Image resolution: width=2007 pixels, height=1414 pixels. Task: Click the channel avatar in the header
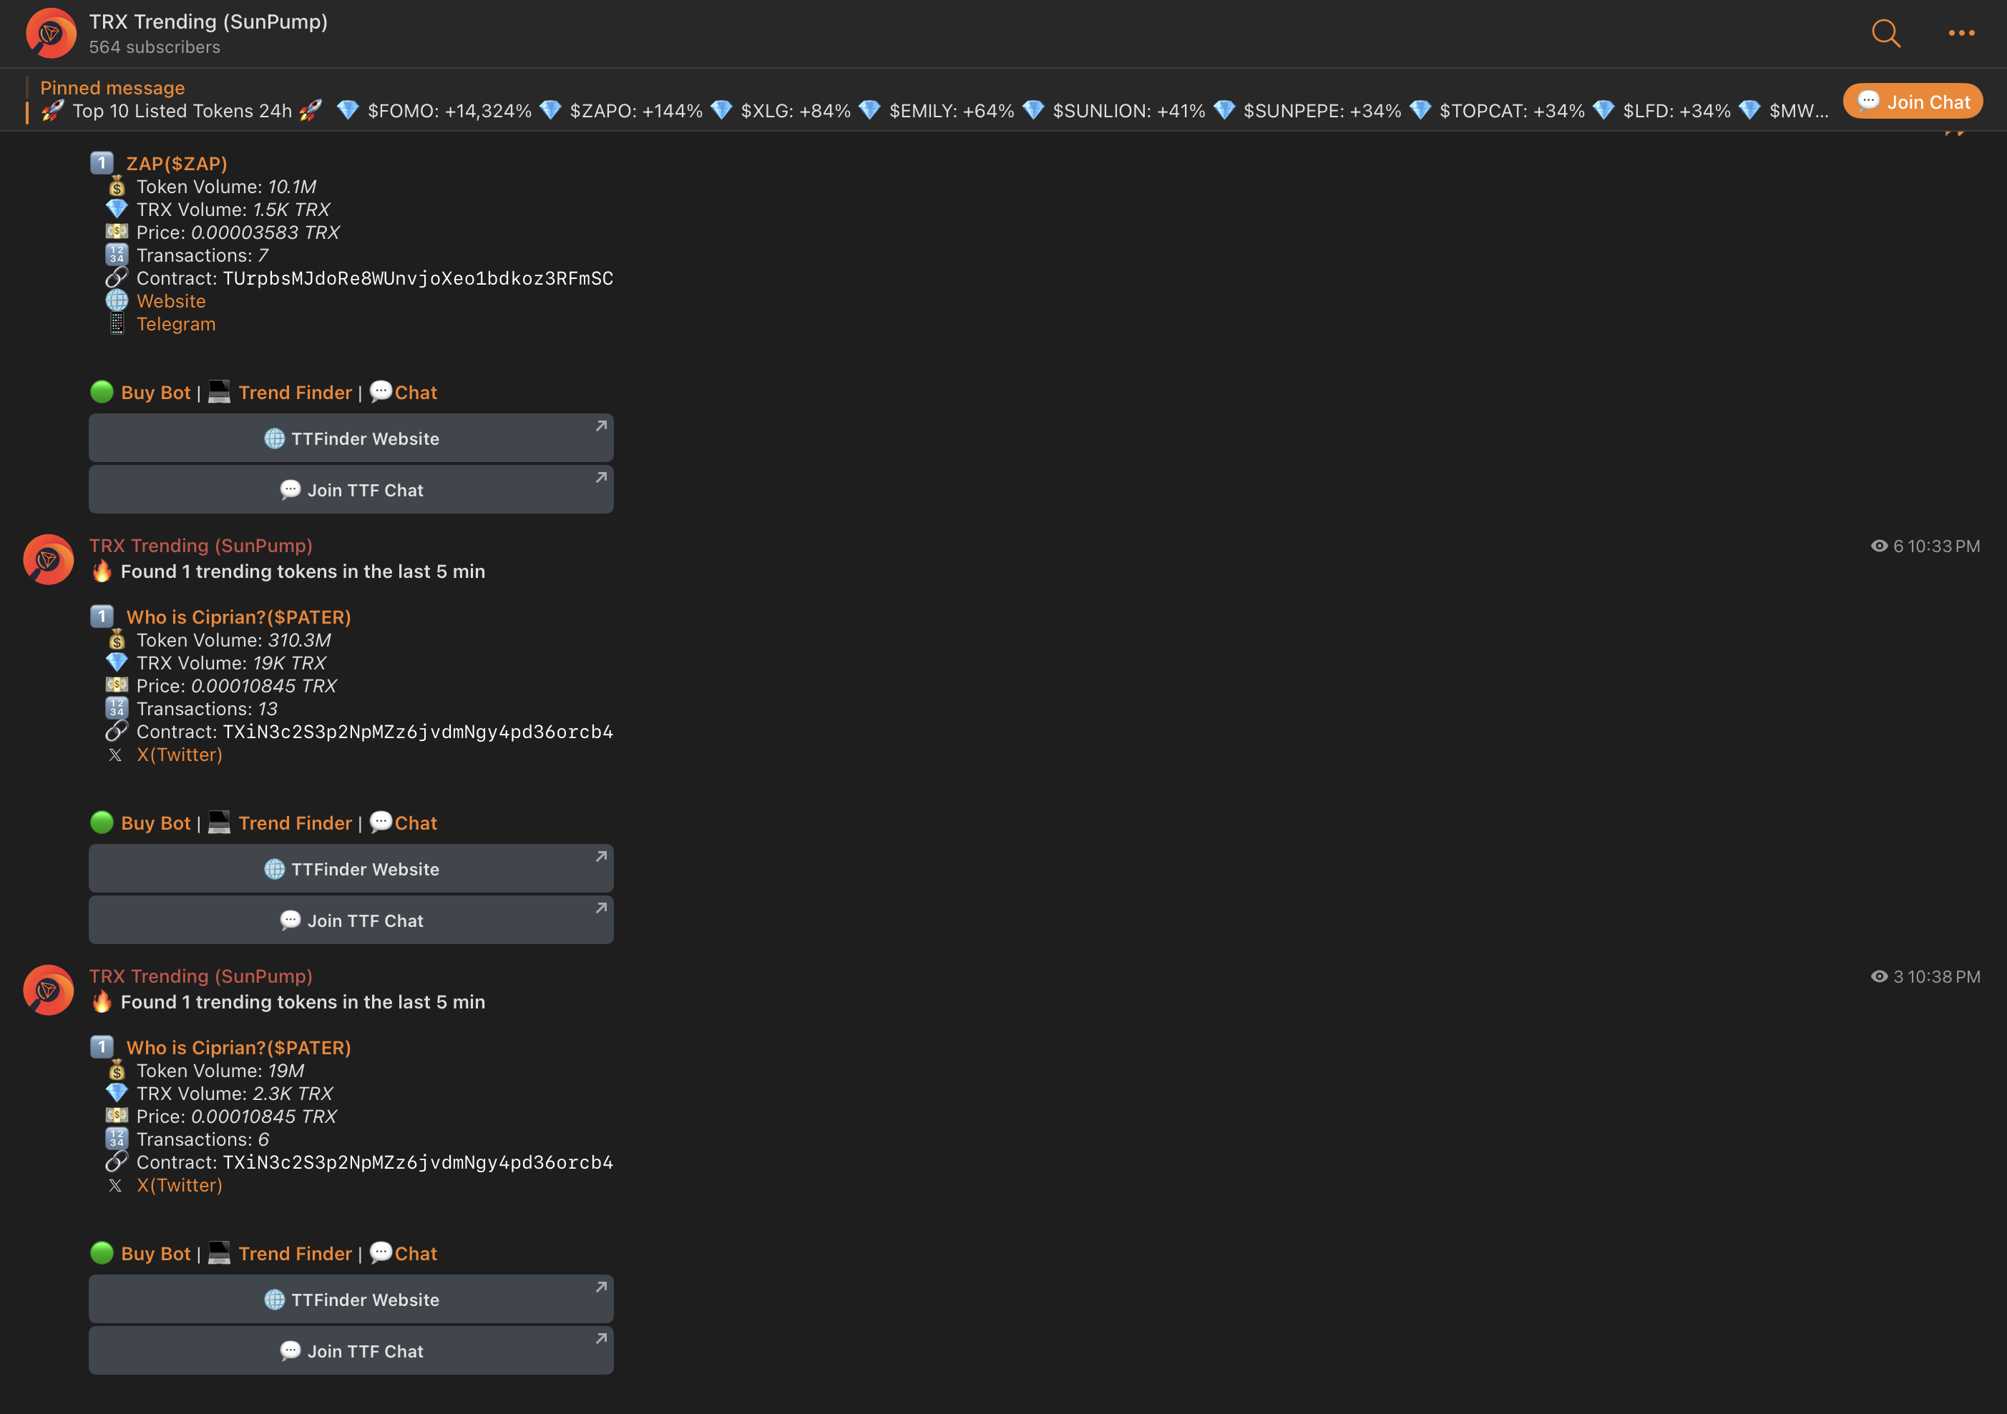(51, 33)
